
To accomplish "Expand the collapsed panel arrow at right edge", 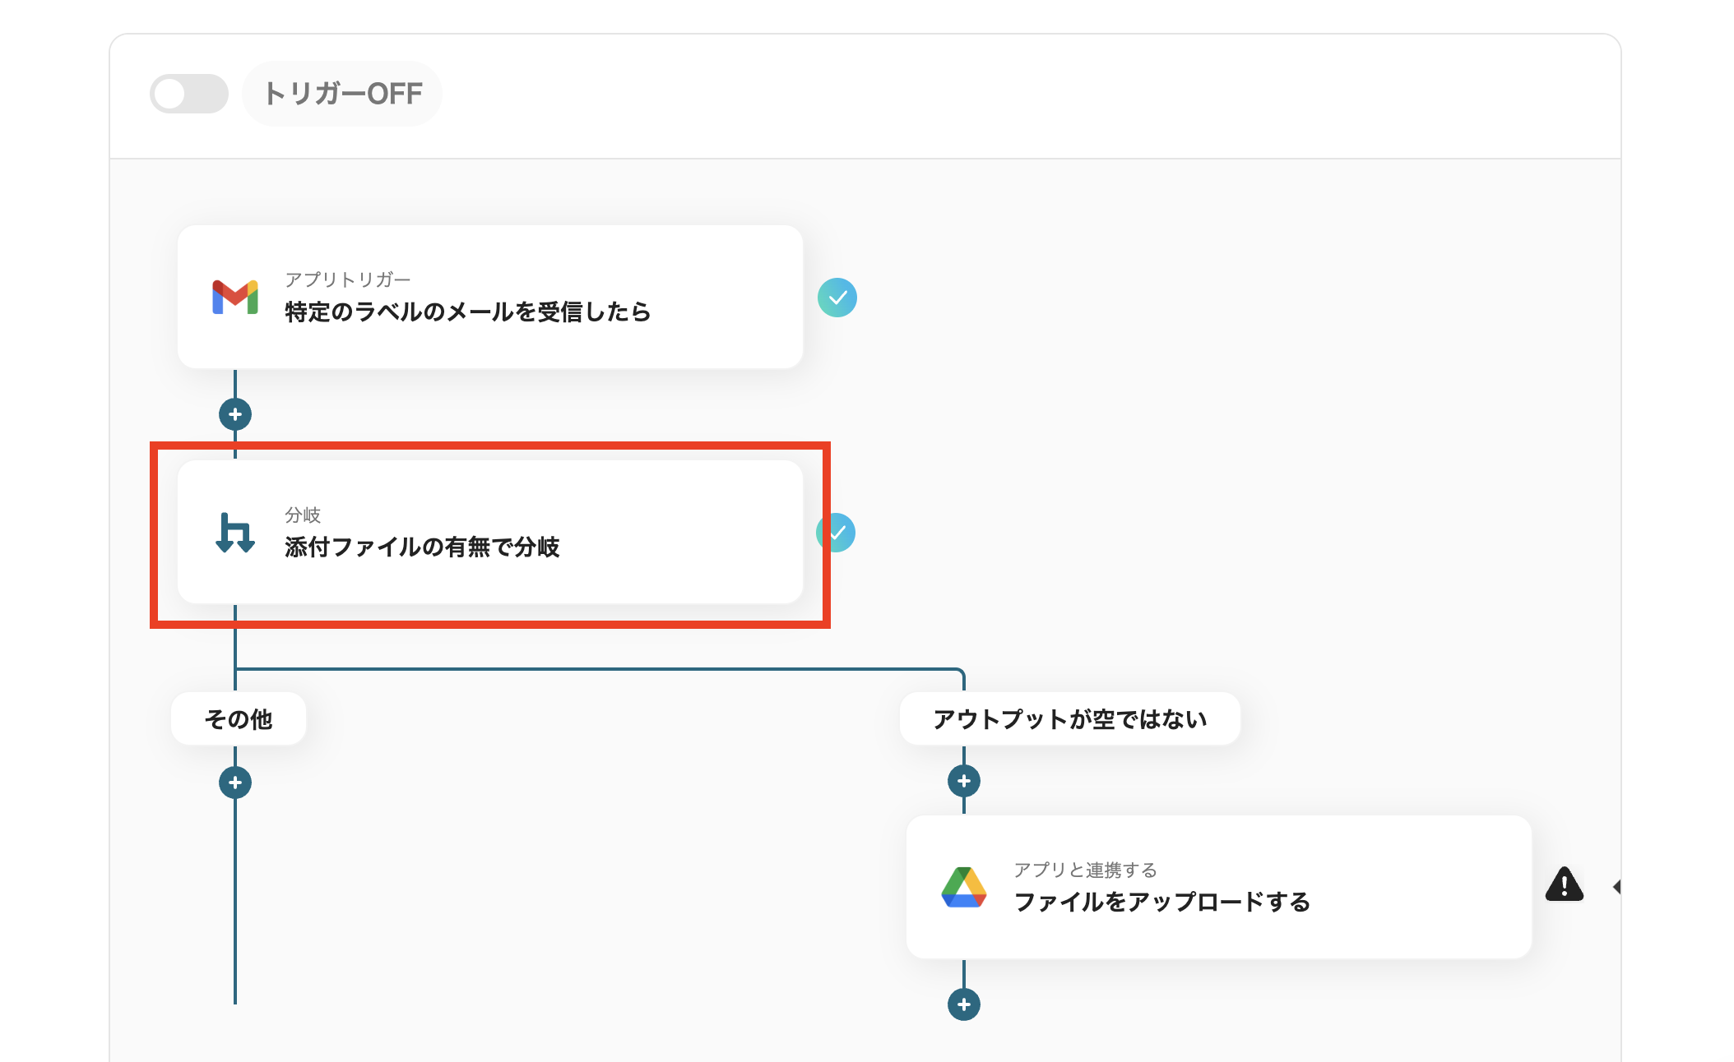I will pos(1617,886).
